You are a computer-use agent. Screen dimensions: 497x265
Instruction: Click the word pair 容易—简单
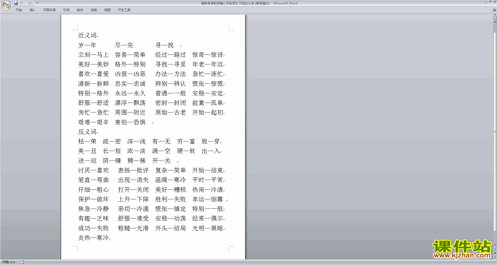click(x=130, y=55)
